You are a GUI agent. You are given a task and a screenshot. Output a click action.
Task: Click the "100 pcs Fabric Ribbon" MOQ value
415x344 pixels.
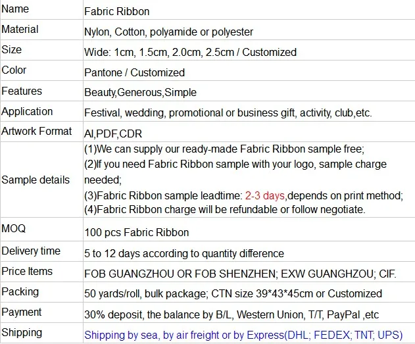click(x=137, y=232)
